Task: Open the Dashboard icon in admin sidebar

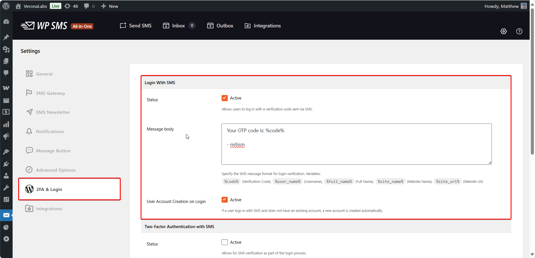Action: tap(6, 22)
